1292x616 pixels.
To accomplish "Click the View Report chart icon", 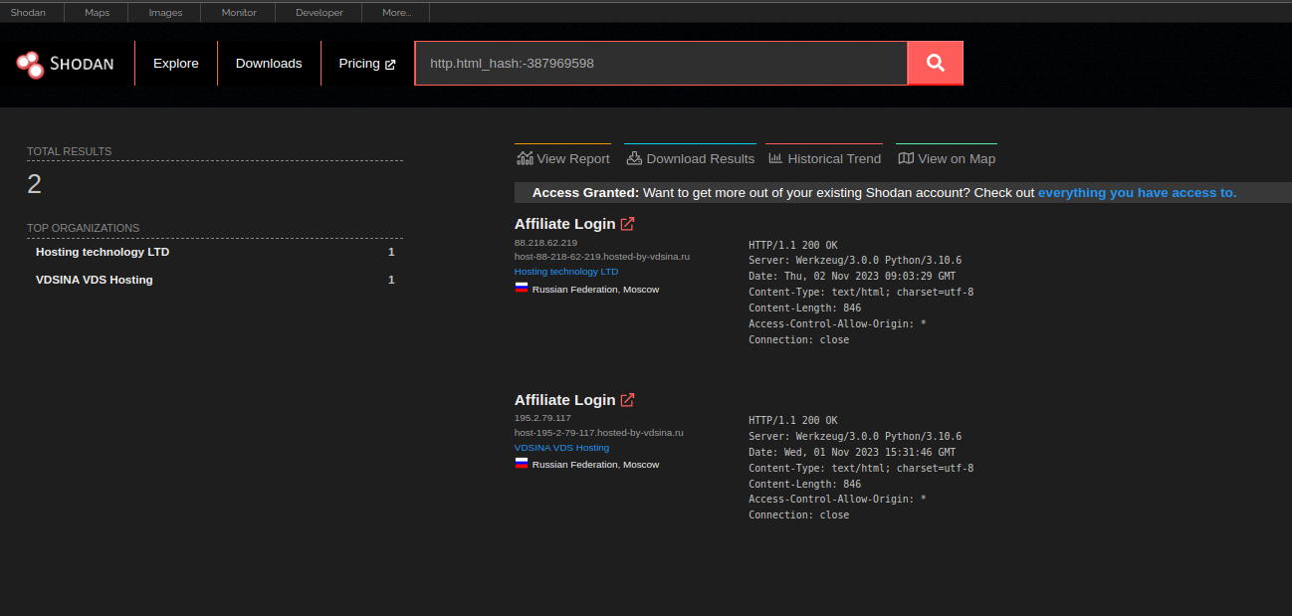I will 525,158.
